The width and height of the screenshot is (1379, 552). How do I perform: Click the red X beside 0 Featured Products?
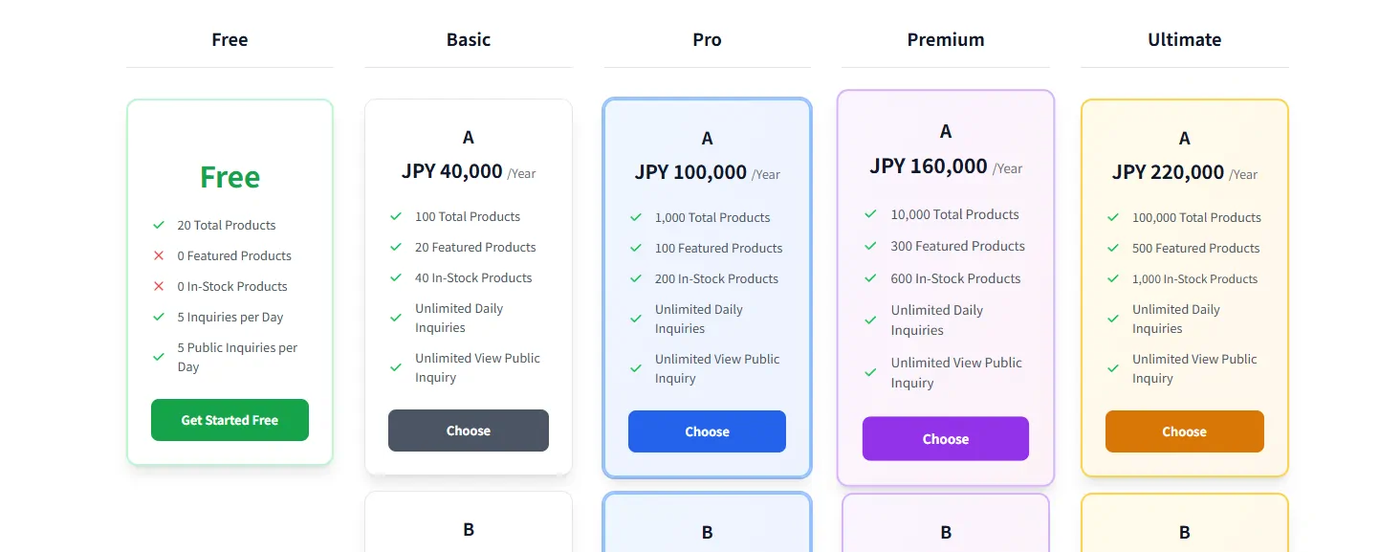pyautogui.click(x=159, y=255)
